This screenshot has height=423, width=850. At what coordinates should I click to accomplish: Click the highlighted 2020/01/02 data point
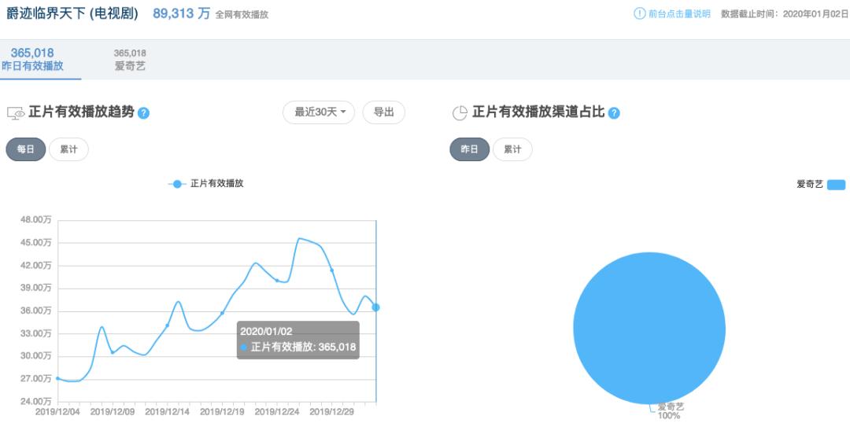coord(375,307)
